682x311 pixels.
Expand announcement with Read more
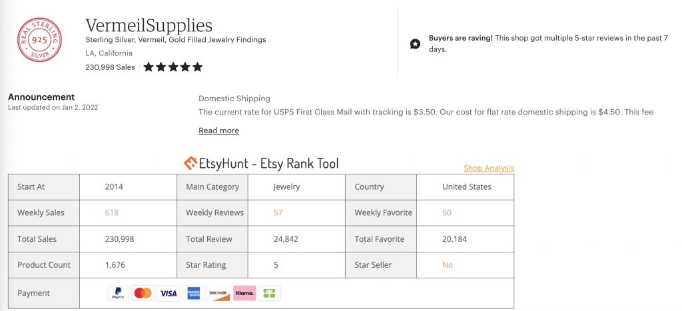coord(218,131)
